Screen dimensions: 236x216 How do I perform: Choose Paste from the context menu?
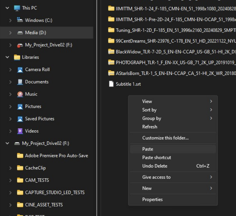pos(173,149)
